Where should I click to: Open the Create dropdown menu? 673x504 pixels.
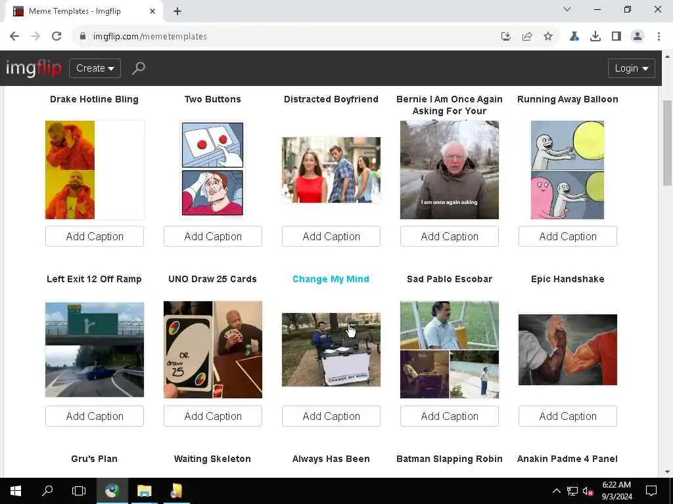pos(95,68)
